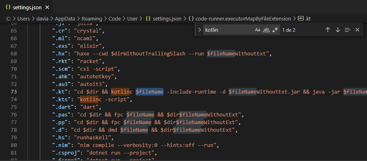This screenshot has height=161, width=367.
Task: Close the find widget
Action: [357, 30]
